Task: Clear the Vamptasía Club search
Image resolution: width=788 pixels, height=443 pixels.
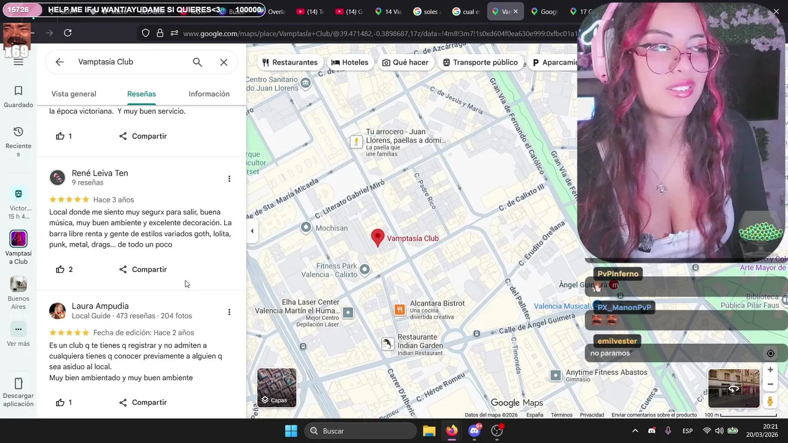Action: 223,62
